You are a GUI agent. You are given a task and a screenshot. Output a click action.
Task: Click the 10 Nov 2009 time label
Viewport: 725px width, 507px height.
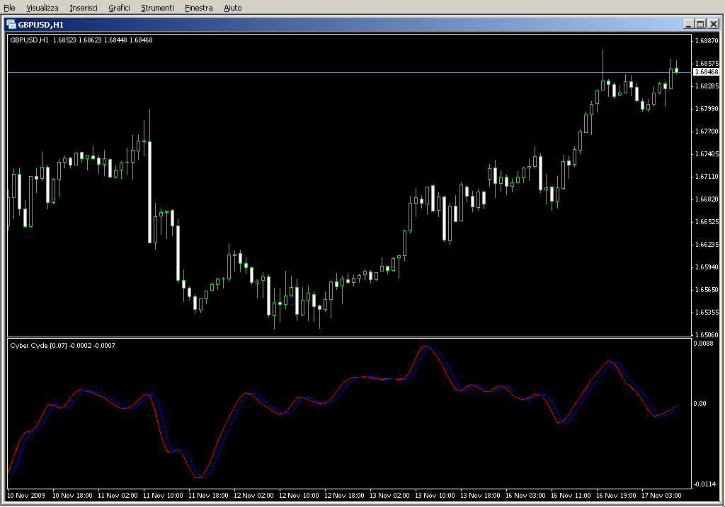pyautogui.click(x=26, y=496)
